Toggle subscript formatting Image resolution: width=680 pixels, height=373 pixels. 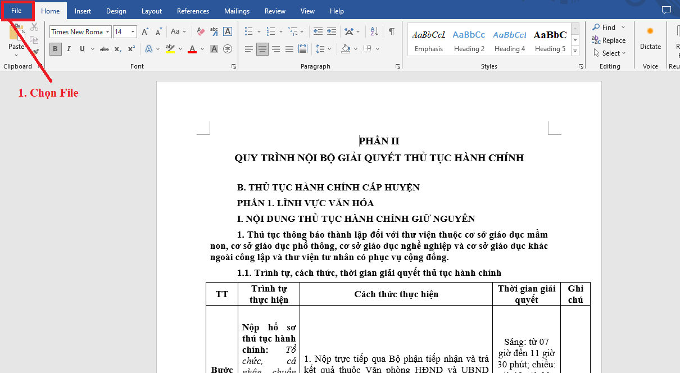[x=118, y=49]
